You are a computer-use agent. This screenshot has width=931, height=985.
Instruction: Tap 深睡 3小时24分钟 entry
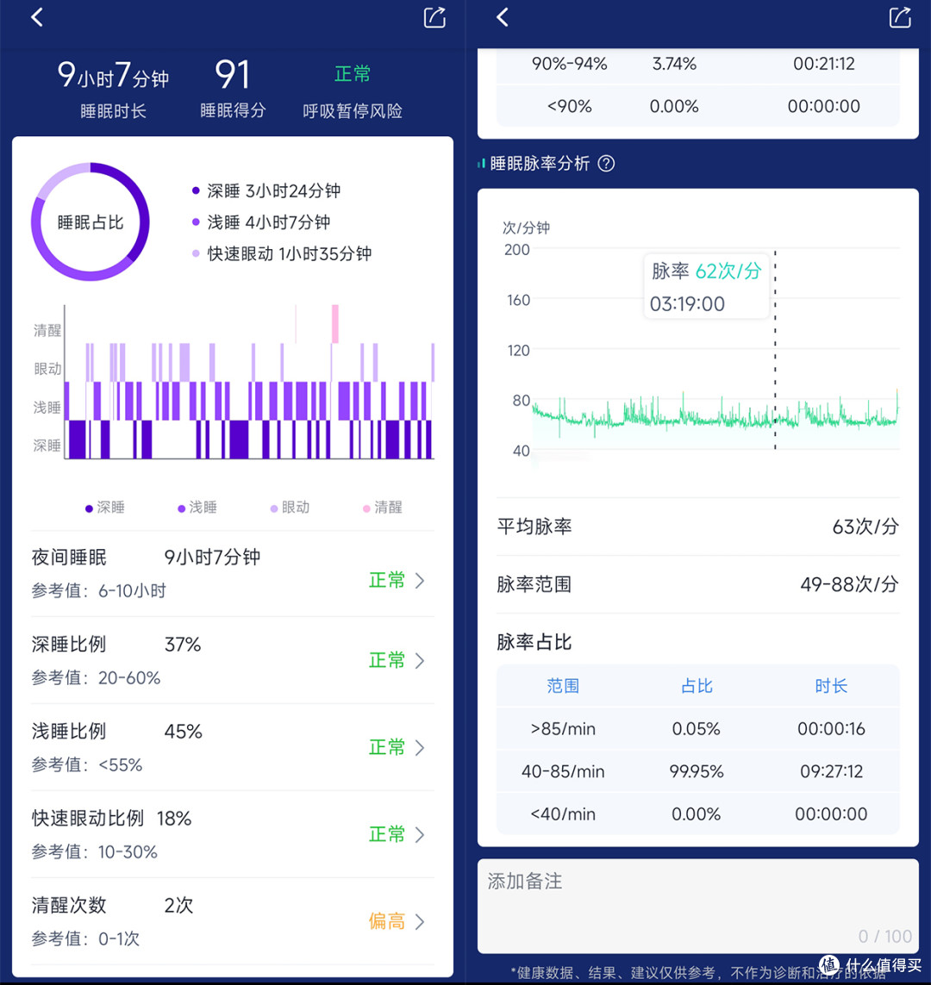point(266,191)
